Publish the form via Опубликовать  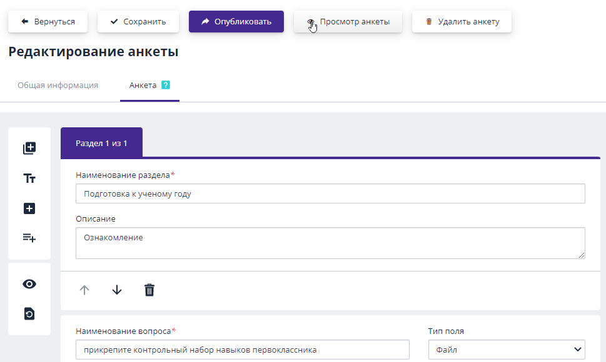pos(236,22)
